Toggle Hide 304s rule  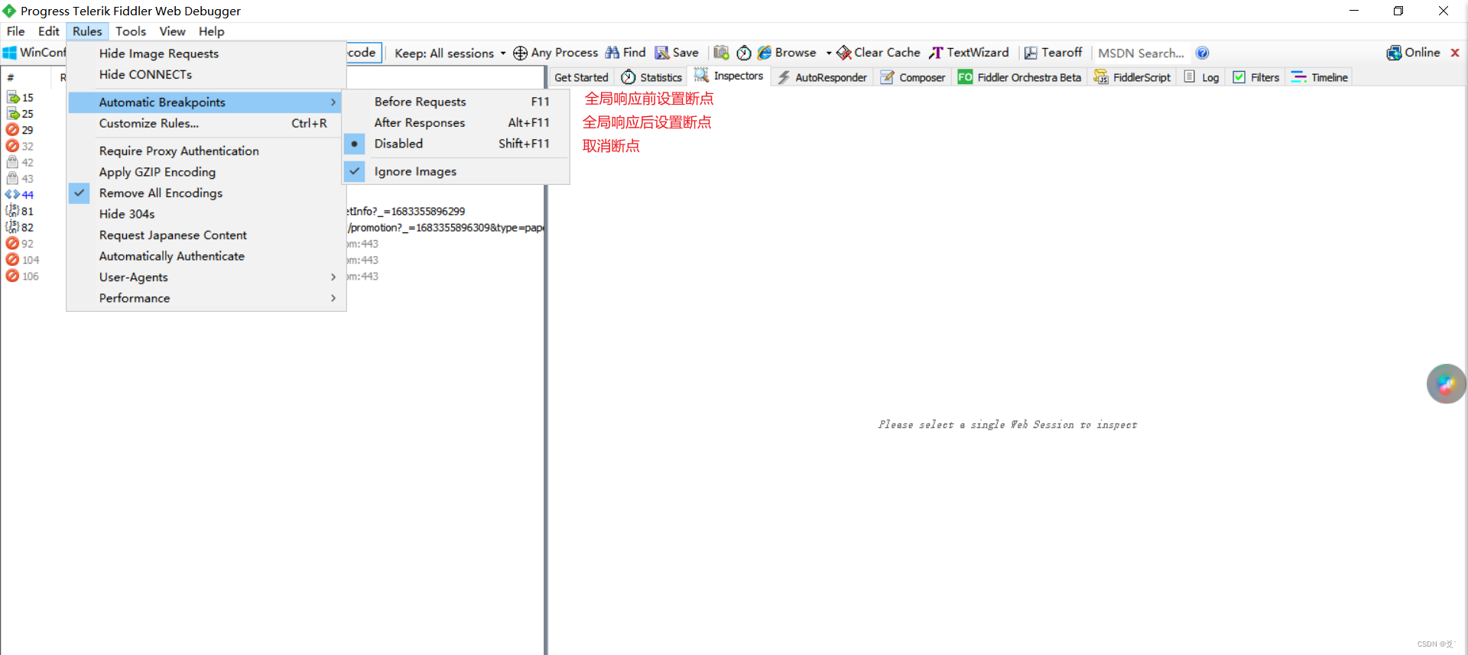tap(206, 214)
